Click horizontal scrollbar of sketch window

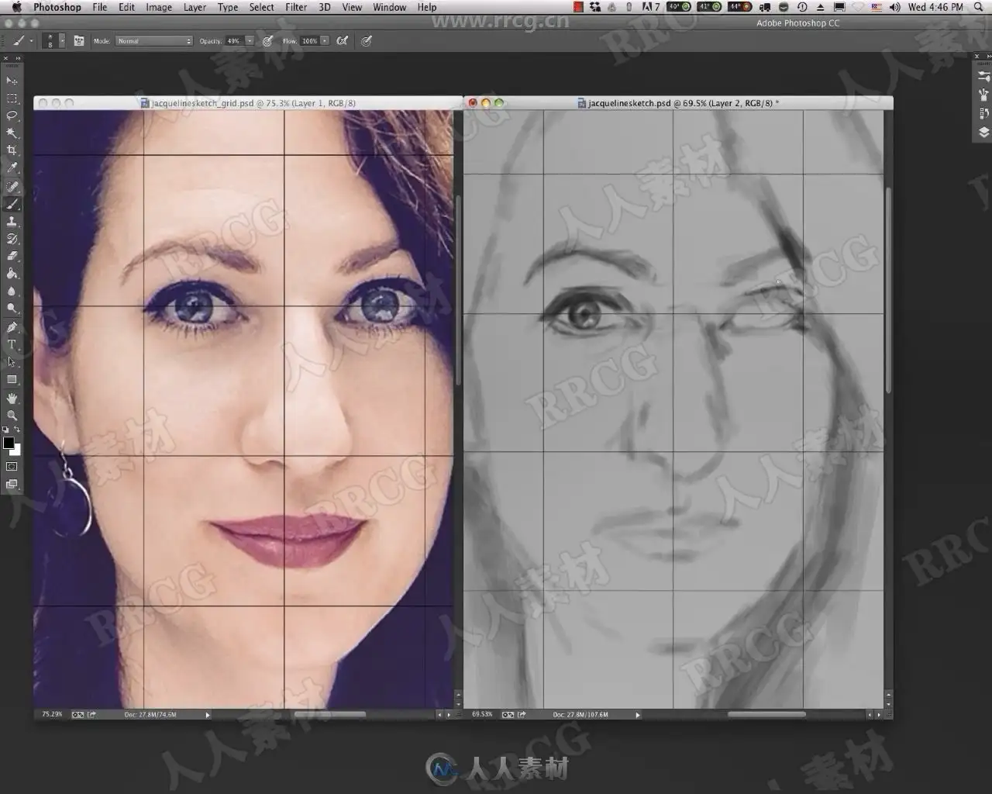click(x=766, y=715)
